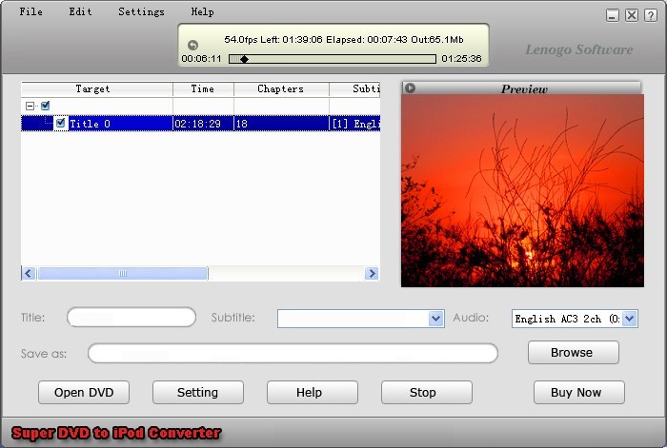Click the diamond marker on the progress bar
The height and width of the screenshot is (448, 667).
pos(244,59)
